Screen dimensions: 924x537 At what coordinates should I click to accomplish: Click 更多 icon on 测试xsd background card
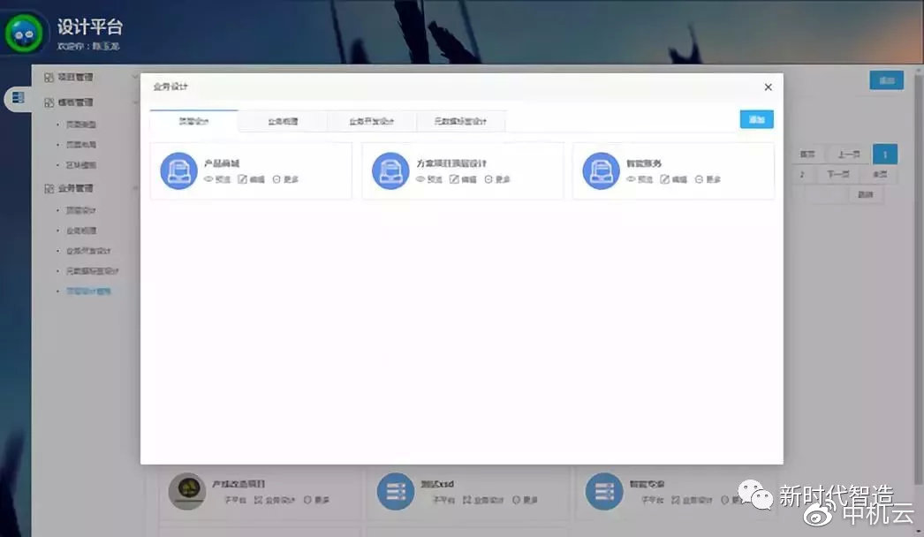click(x=516, y=500)
